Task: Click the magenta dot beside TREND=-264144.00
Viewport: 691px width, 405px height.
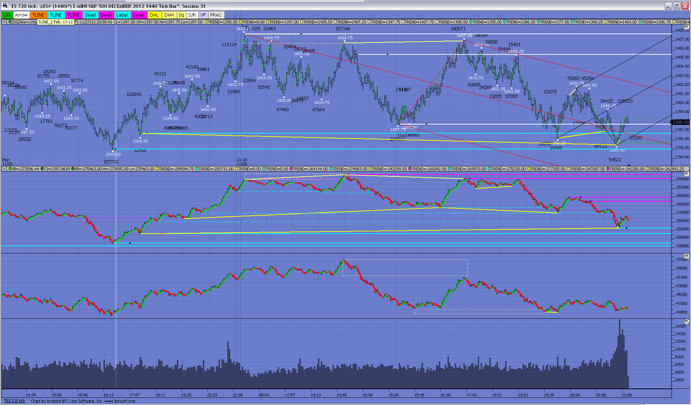Action: point(292,168)
